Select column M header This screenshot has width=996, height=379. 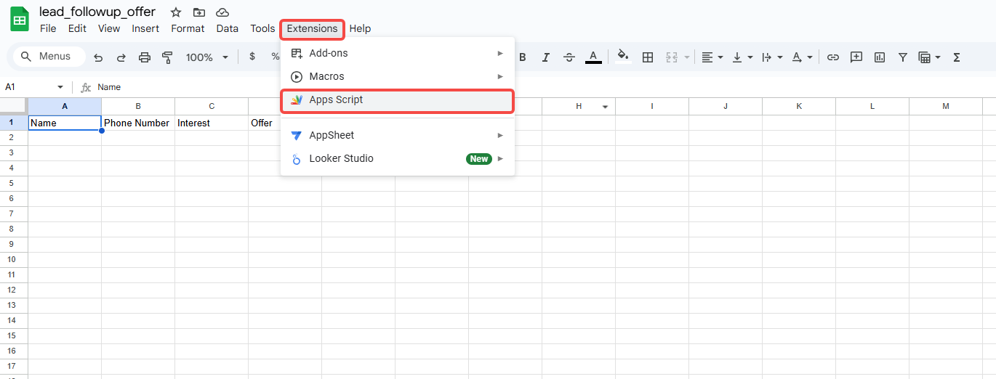tap(946, 106)
